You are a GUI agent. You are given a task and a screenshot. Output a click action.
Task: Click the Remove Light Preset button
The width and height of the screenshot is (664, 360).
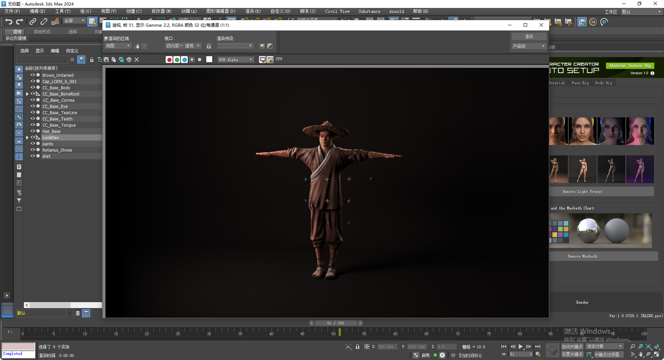(582, 191)
